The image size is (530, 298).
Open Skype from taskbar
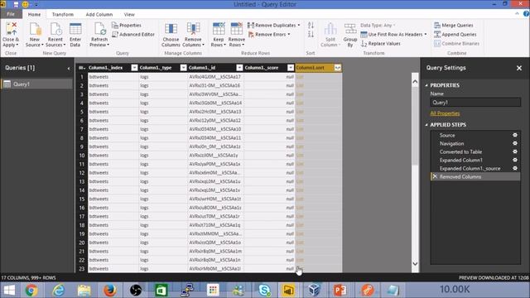click(x=264, y=291)
